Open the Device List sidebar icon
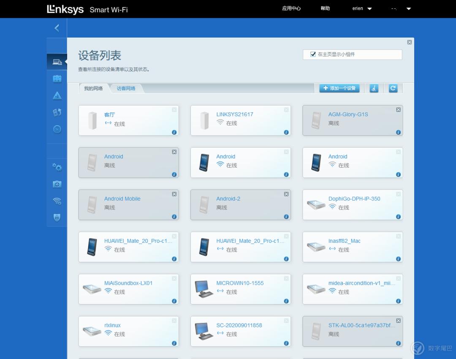 pos(57,62)
